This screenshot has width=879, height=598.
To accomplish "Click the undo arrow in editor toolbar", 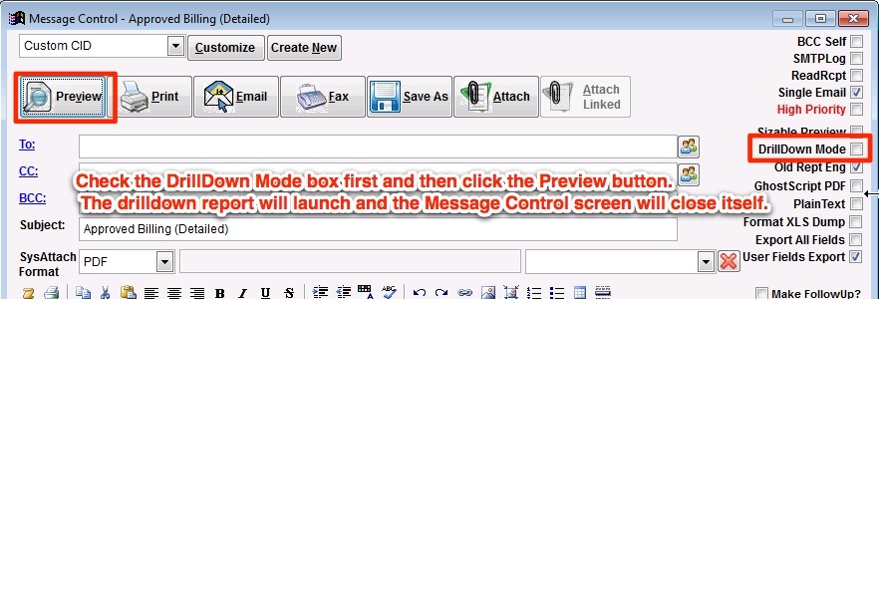I will click(420, 293).
